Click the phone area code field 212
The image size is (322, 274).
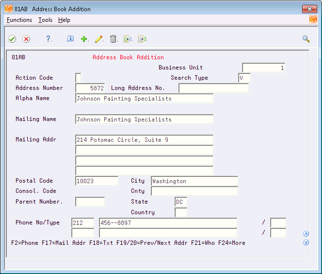83,223
